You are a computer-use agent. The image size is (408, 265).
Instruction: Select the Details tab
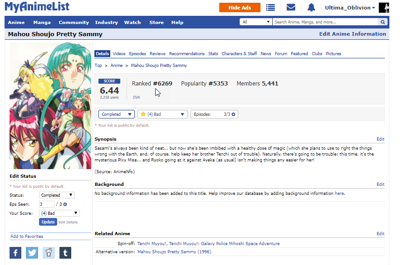pos(102,54)
